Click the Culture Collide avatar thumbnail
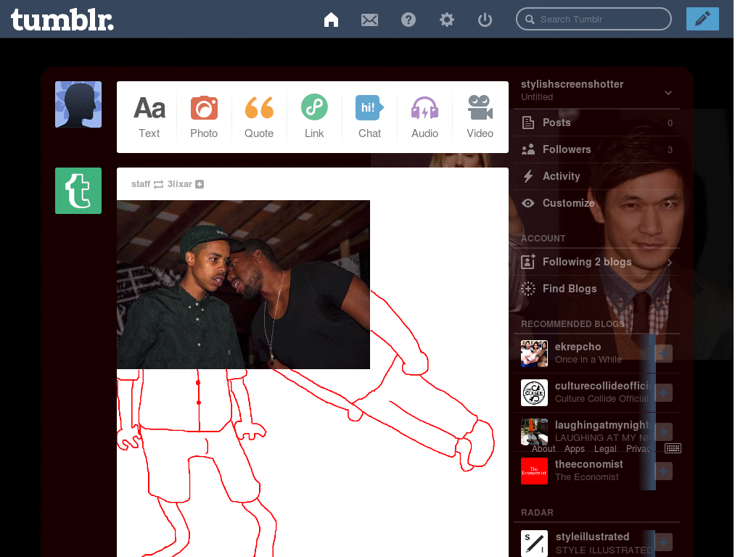743x557 pixels. 534,392
